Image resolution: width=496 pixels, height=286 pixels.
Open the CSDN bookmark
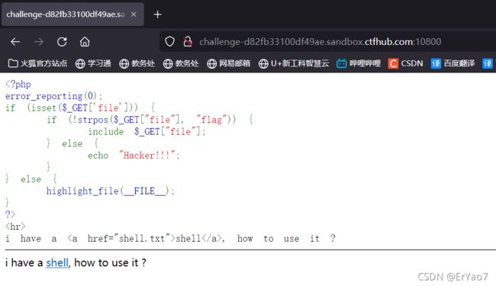(405, 63)
